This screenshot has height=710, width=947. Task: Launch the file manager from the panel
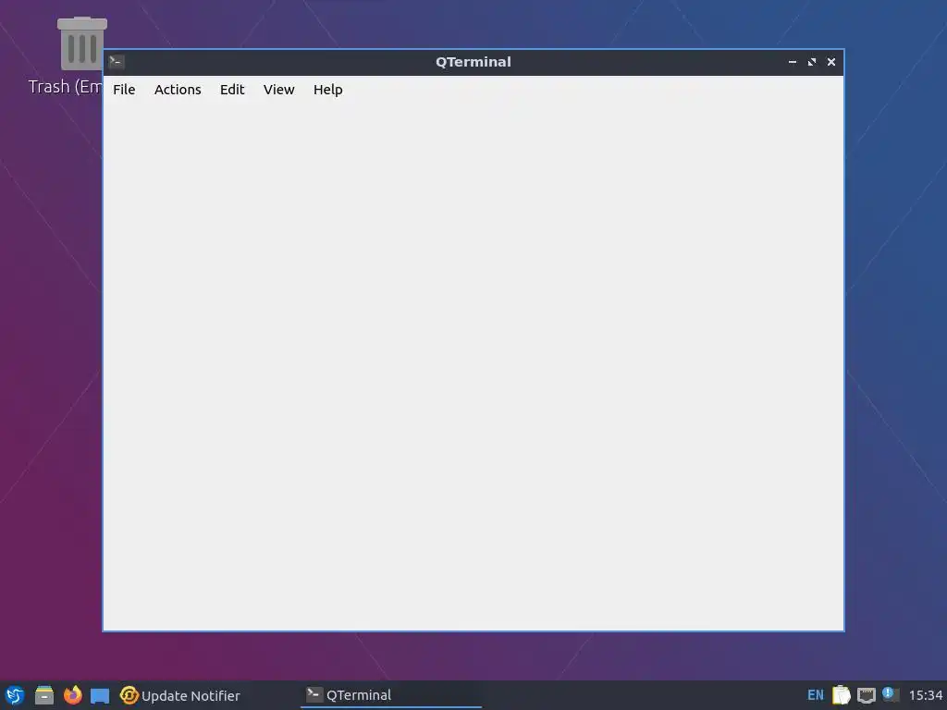pos(44,695)
